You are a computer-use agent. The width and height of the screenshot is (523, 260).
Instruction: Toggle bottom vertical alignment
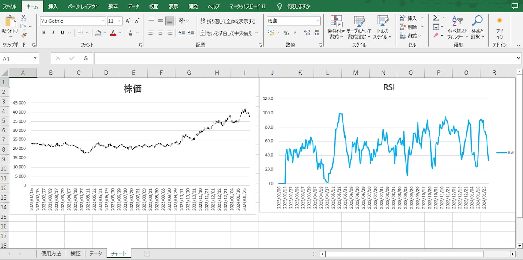[170, 21]
